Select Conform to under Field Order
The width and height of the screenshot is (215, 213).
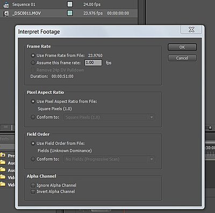point(33,159)
